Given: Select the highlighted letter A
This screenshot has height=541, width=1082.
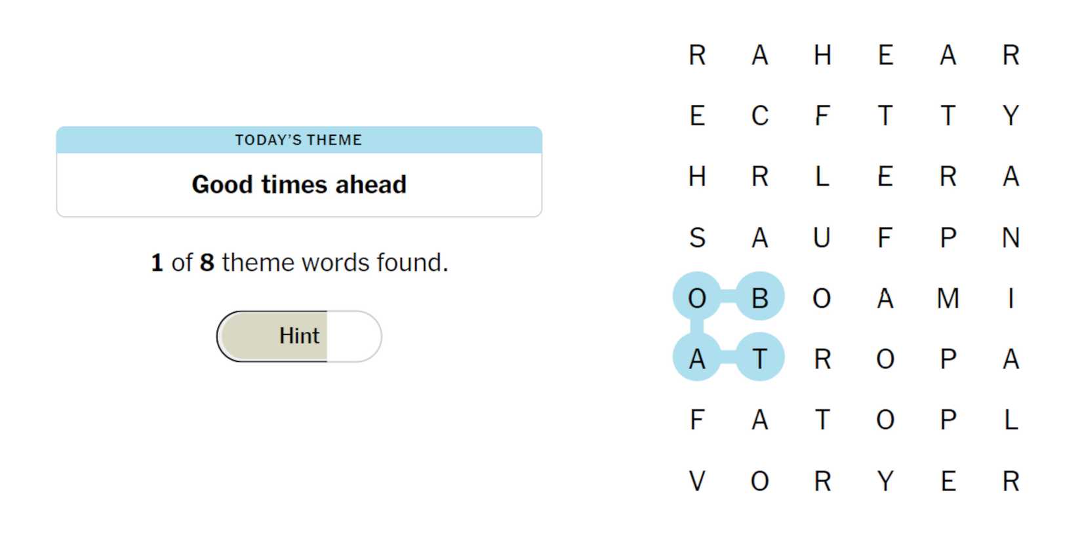Looking at the screenshot, I should point(697,359).
